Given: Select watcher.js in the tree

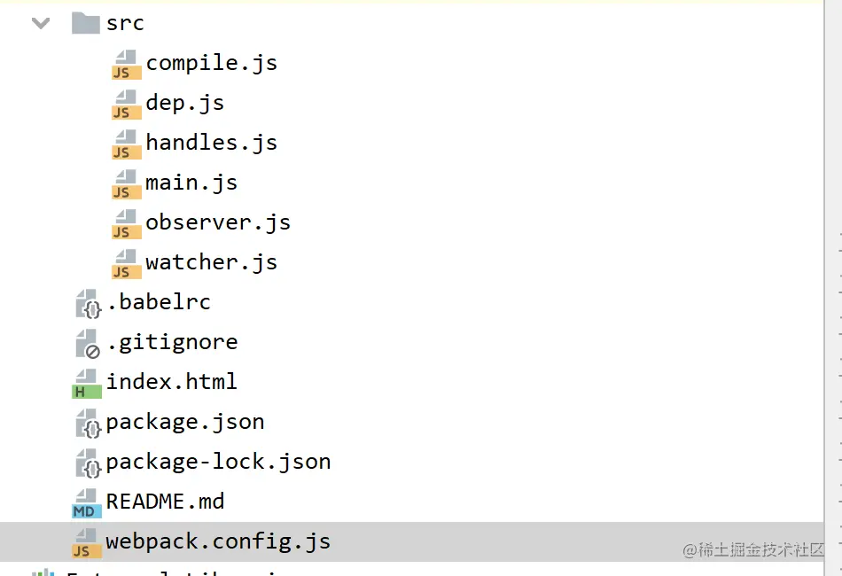Looking at the screenshot, I should [x=211, y=262].
